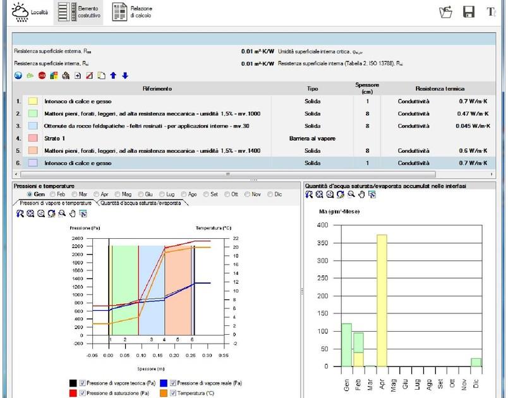
Task: Click the open folder icon at top right
Action: tap(446, 12)
